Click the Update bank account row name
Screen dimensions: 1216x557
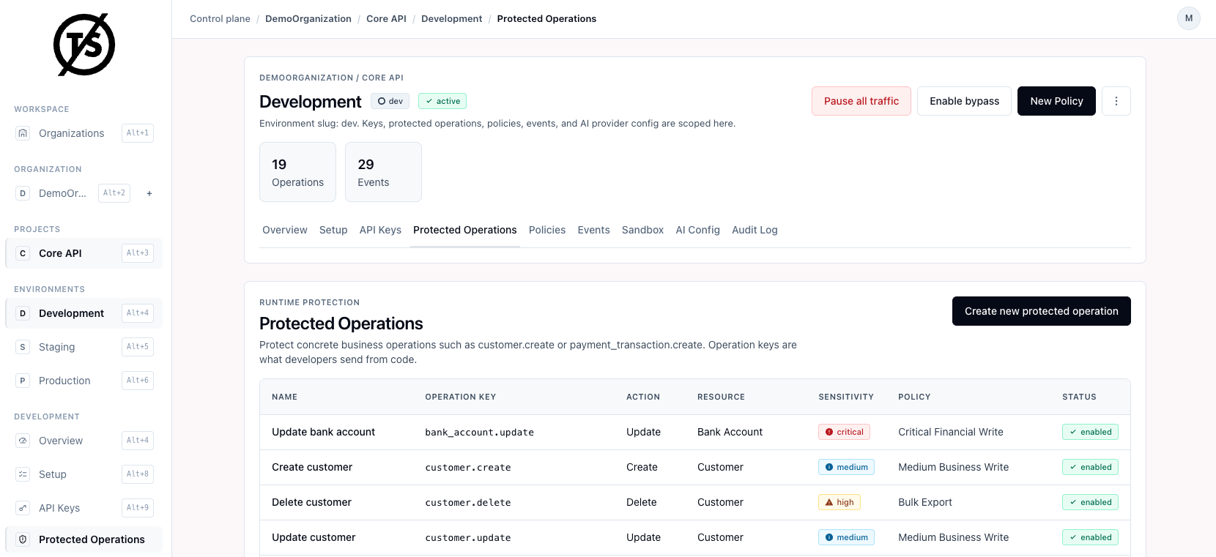click(x=323, y=432)
